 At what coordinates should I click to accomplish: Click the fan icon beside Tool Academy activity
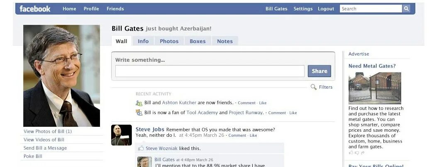click(x=139, y=113)
